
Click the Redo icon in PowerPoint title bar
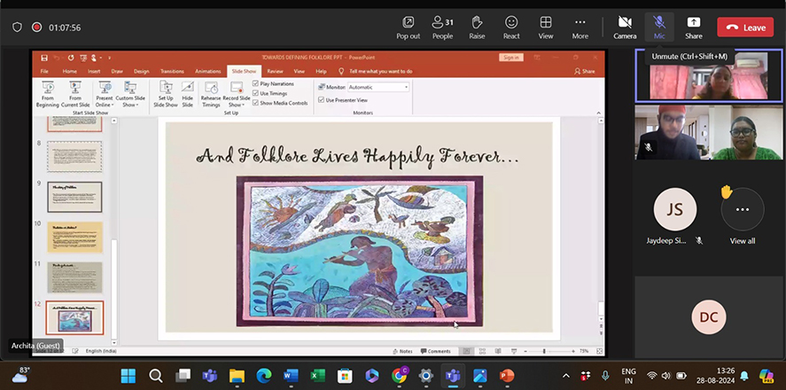click(x=71, y=58)
